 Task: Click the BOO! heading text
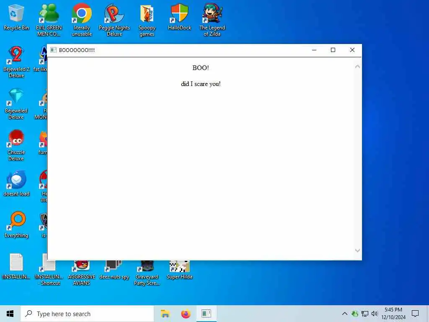coord(201,68)
